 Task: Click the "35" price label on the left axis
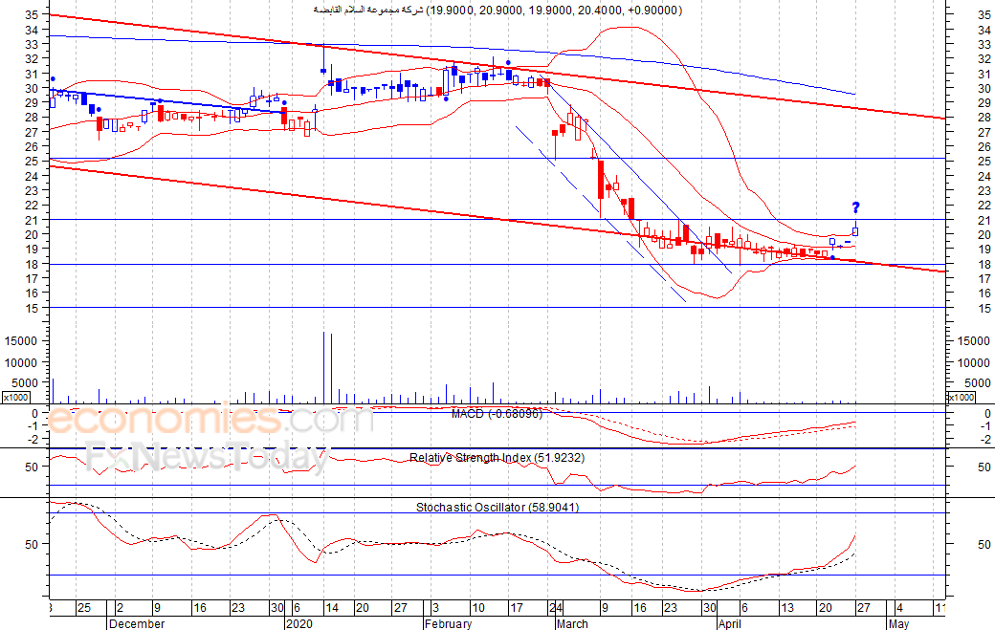pos(32,14)
